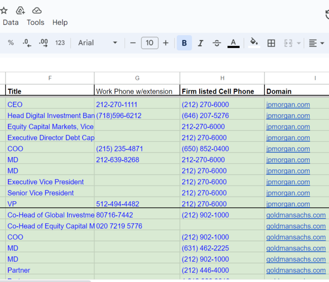The height and width of the screenshot is (282, 329).
Task: Star this spreadsheet document
Action: pos(4,10)
